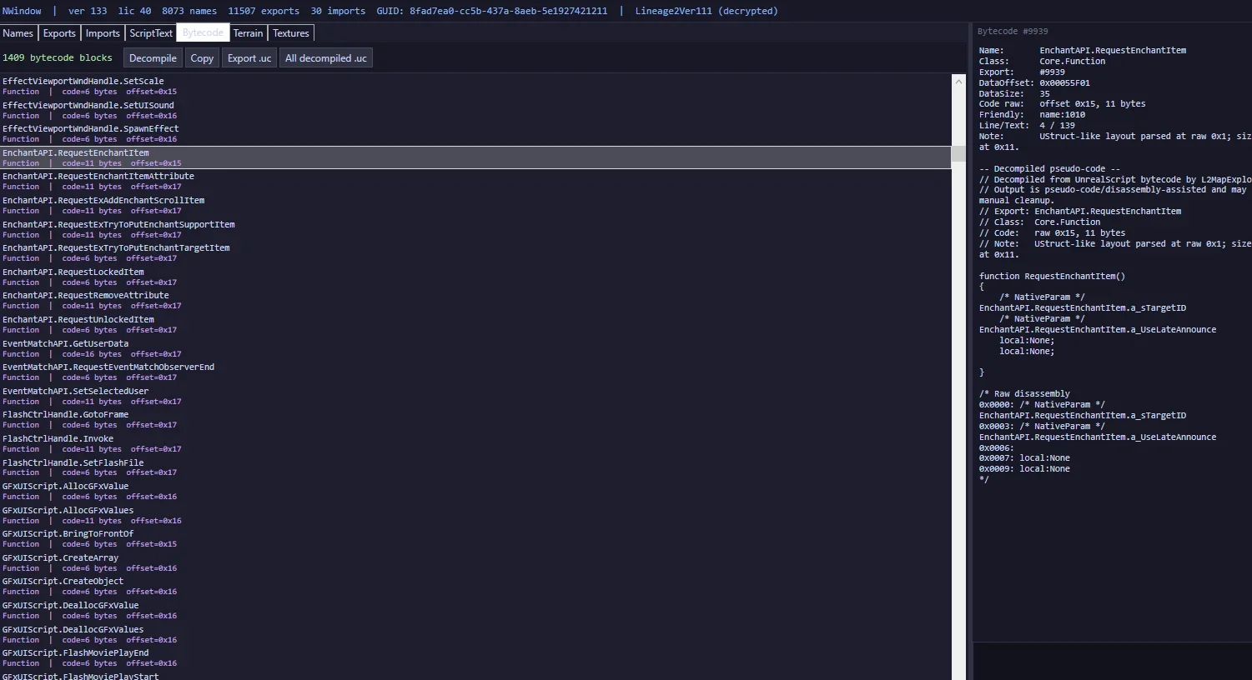
Task: Select GFxUIScript.CreateObject row
Action: click(x=475, y=587)
